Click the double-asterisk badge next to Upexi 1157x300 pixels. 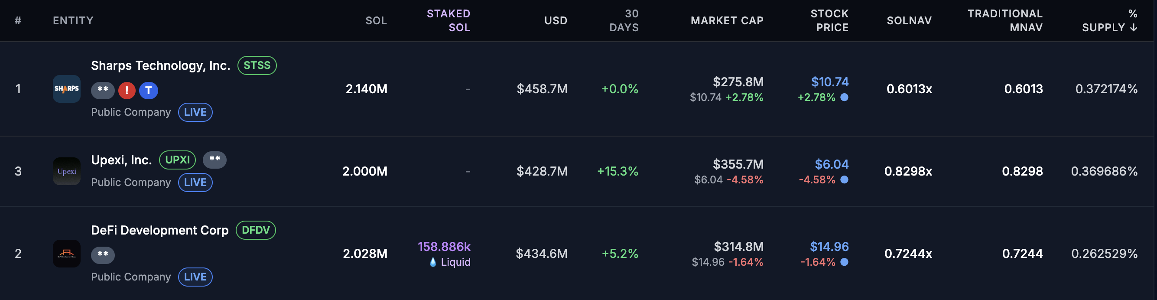(x=214, y=160)
